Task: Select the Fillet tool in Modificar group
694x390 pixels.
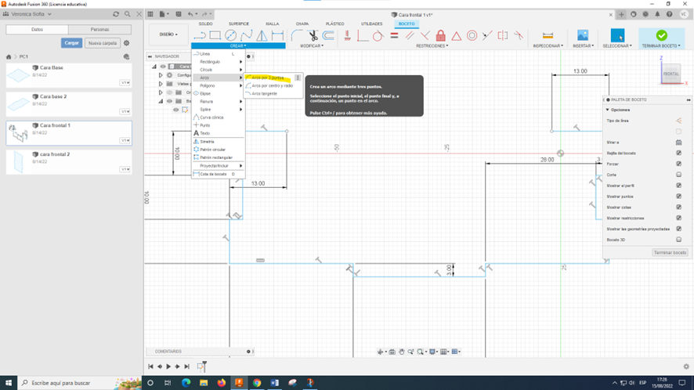Action: 297,35
